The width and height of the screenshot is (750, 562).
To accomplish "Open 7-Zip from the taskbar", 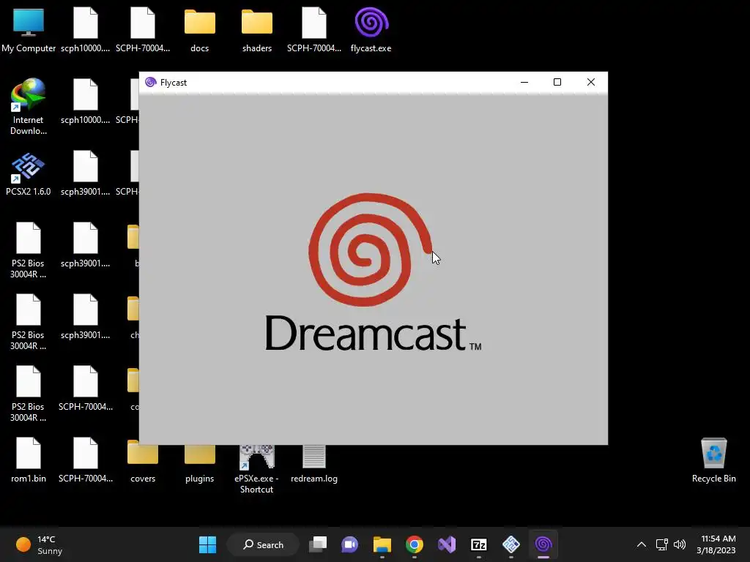I will (x=479, y=544).
